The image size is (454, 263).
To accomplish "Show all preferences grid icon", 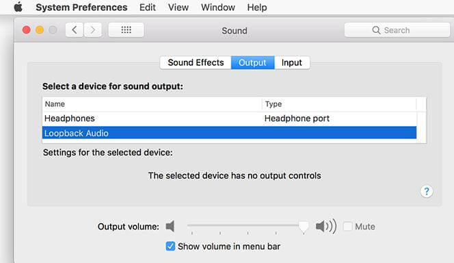I will (x=126, y=30).
